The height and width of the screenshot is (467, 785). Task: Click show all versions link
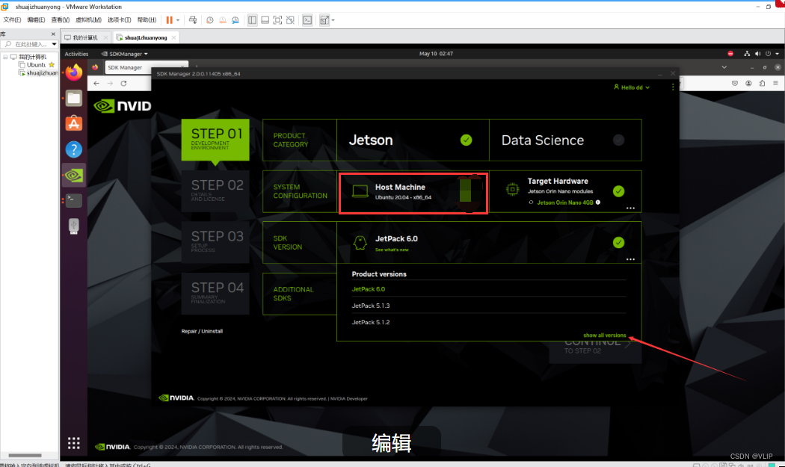click(604, 335)
